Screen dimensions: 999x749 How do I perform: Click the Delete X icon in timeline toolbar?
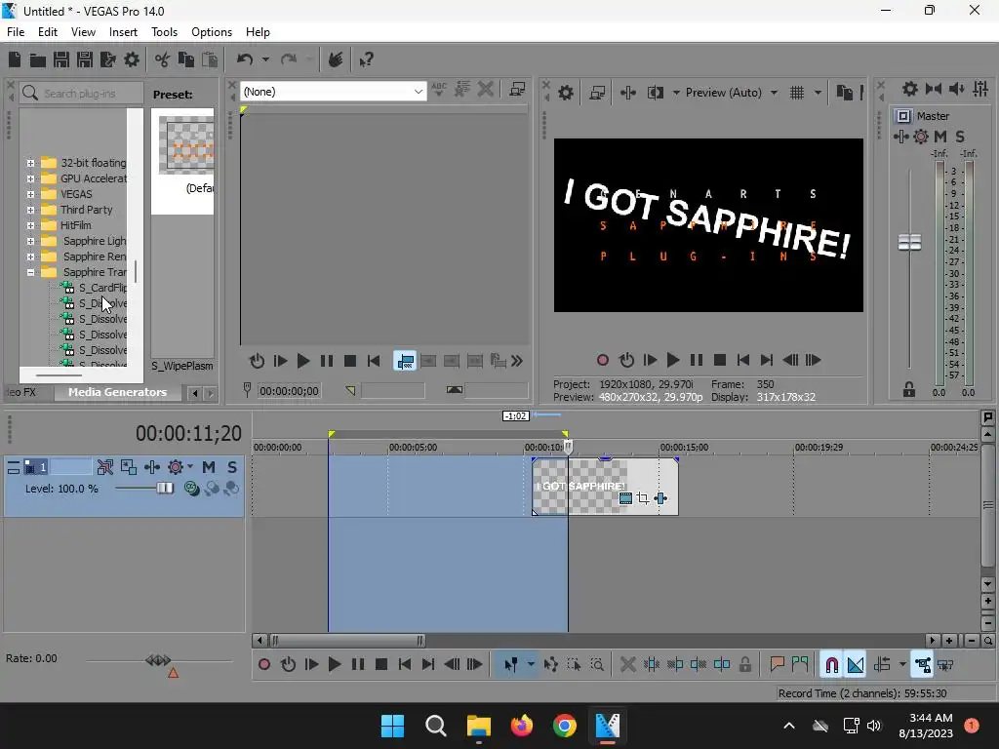tap(627, 665)
